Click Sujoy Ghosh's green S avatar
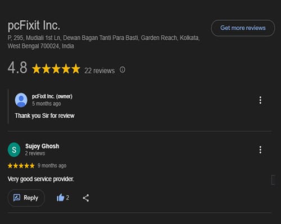Image resolution: width=281 pixels, height=224 pixels. [x=14, y=150]
